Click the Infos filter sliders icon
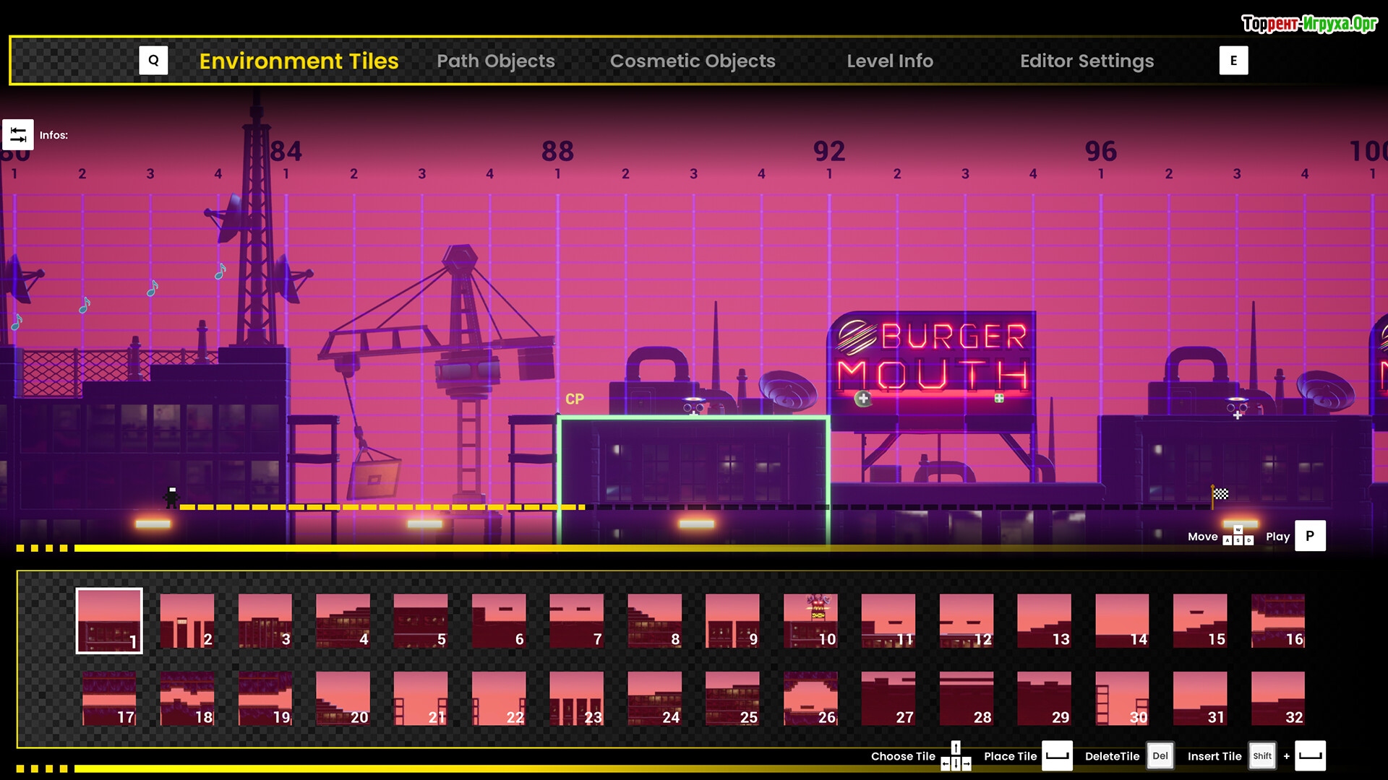 coord(18,135)
